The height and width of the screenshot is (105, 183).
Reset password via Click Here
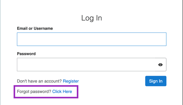click(62, 91)
